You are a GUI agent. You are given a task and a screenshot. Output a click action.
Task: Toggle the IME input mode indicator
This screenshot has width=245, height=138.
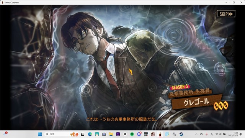click(x=212, y=134)
